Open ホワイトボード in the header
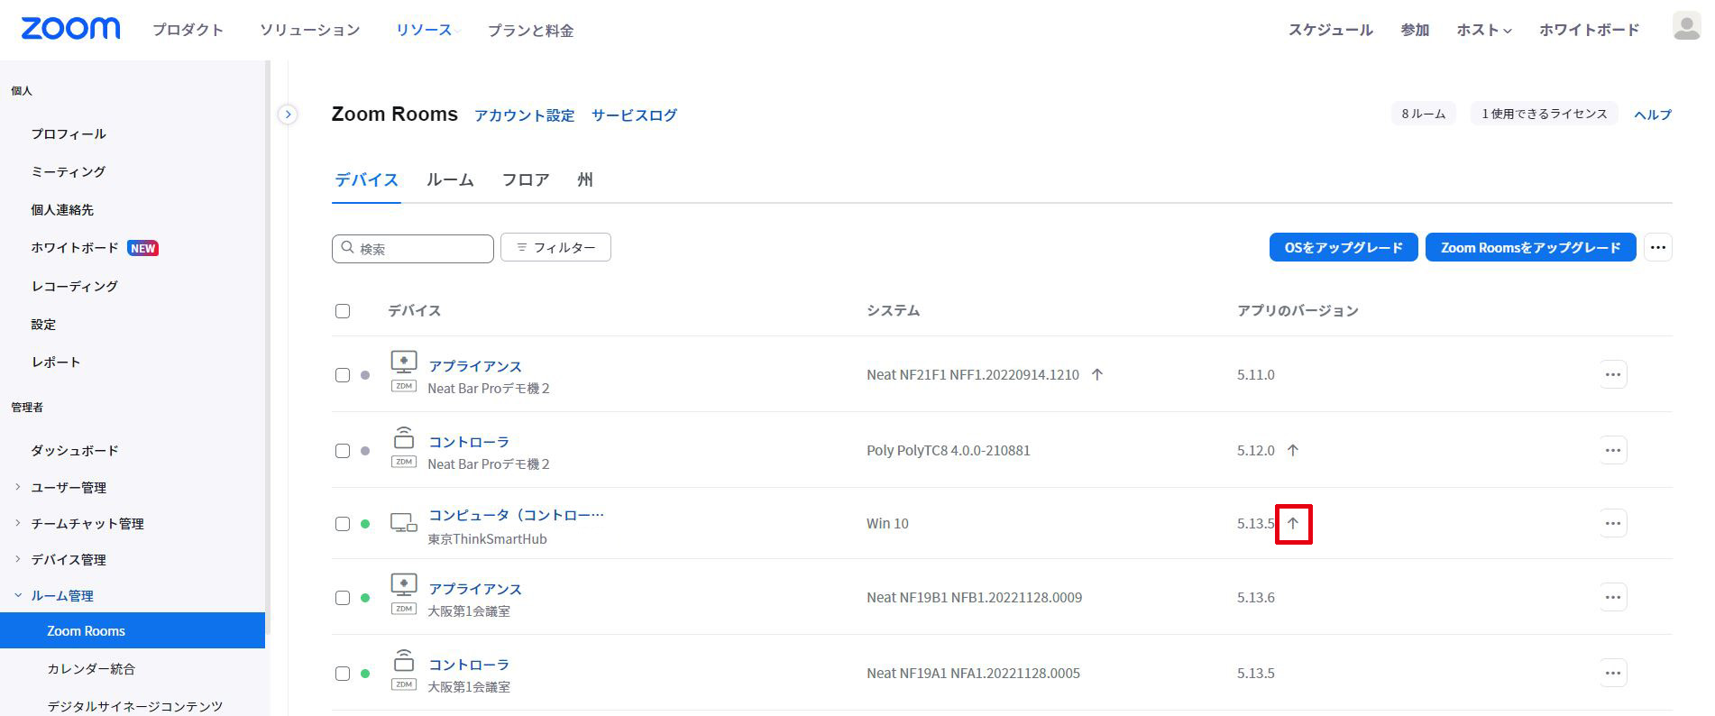Screen dimensions: 1715x716 pos(1589,30)
